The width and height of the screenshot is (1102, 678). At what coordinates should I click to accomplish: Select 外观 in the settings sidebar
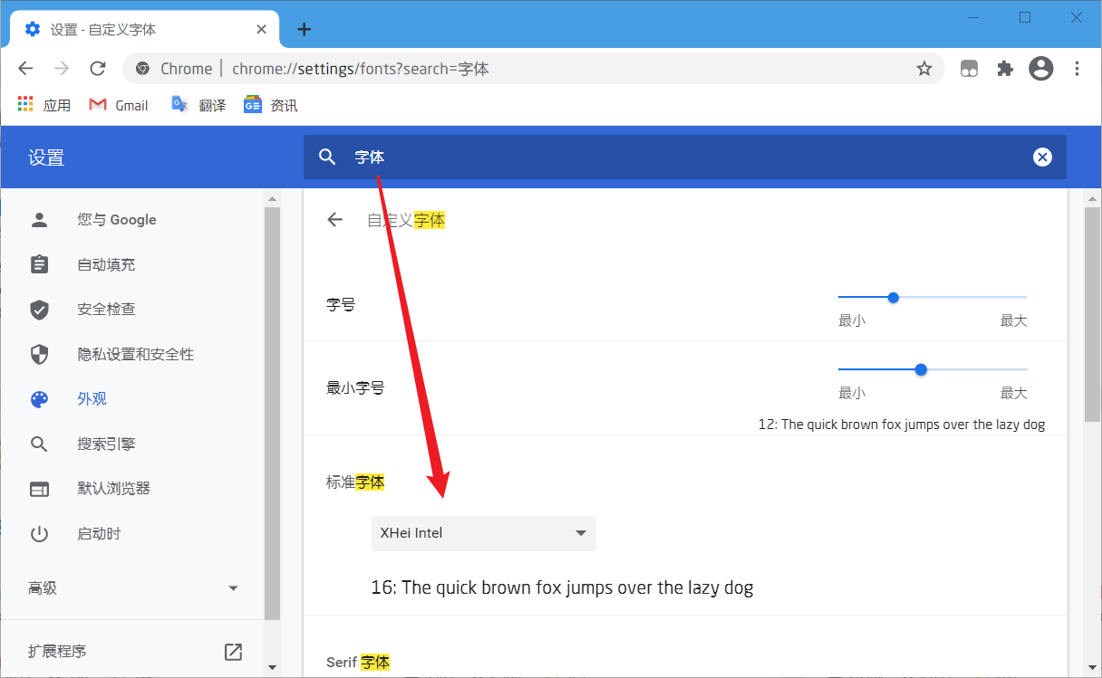click(x=92, y=399)
